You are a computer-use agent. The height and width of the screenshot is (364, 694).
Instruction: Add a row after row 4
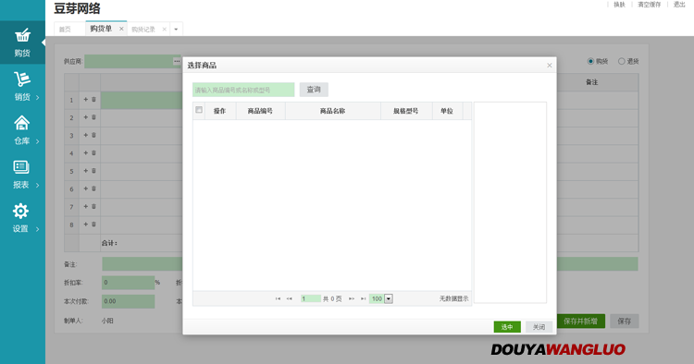click(x=86, y=152)
